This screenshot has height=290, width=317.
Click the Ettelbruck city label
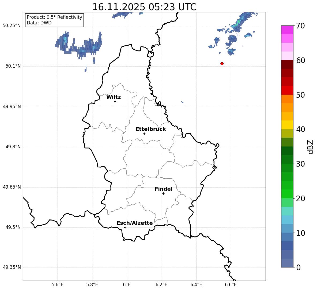tap(151, 129)
